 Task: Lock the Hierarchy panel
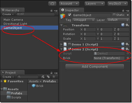51,10
